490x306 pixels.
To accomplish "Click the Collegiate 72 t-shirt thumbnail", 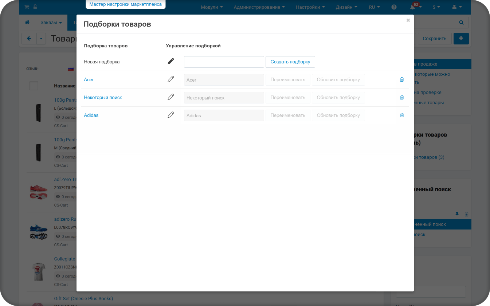I will click(39, 271).
